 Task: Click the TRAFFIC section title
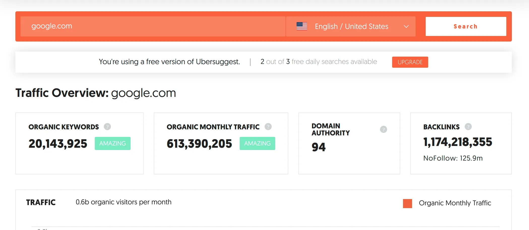click(x=41, y=202)
